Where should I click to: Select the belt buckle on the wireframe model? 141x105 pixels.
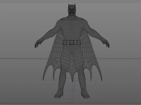pyautogui.click(x=72, y=43)
